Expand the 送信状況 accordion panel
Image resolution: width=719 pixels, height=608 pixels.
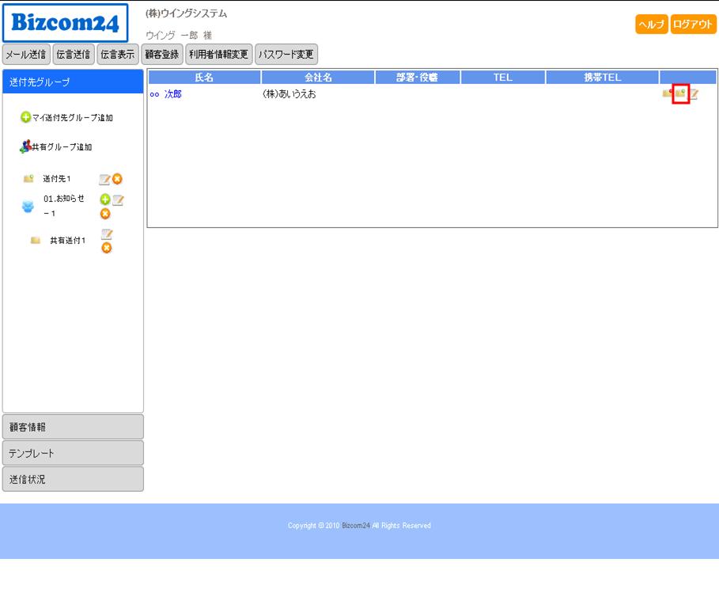point(73,479)
